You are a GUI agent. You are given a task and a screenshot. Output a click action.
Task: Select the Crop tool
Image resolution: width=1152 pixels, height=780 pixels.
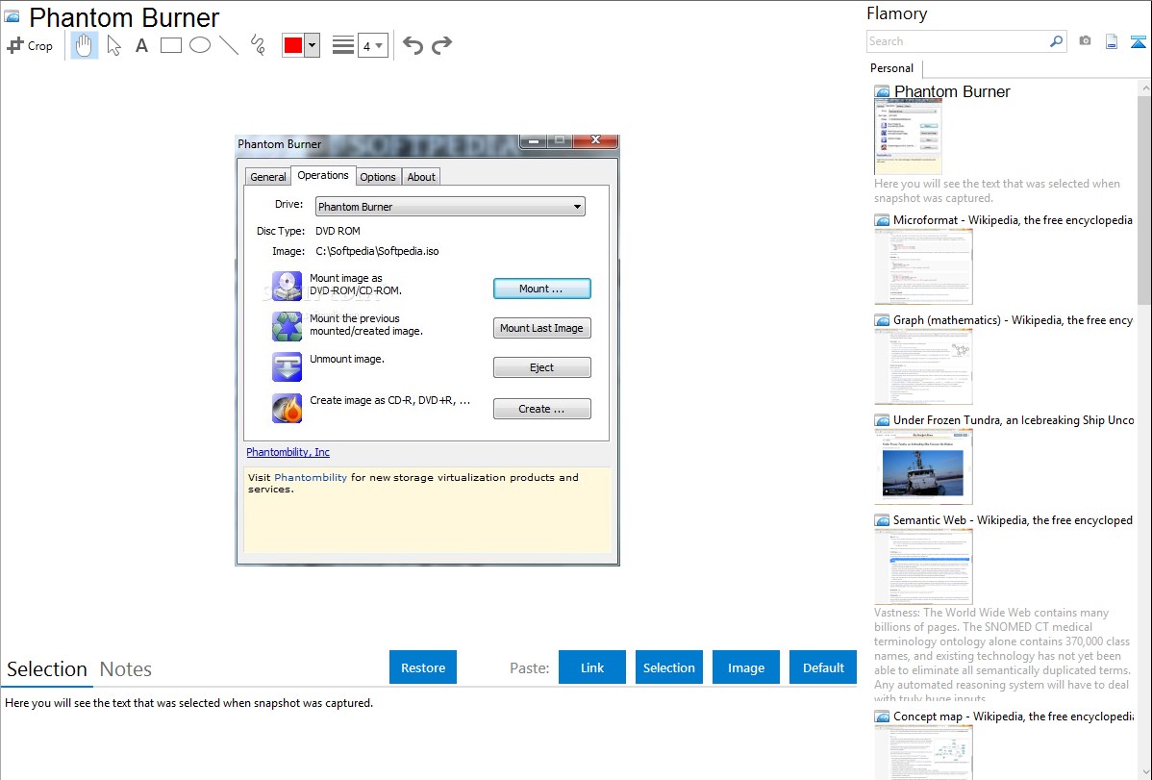point(30,45)
